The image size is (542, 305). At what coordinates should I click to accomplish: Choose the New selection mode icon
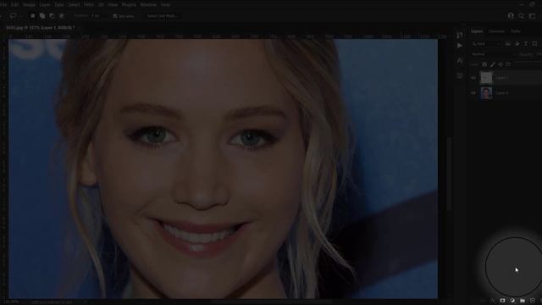(x=32, y=16)
